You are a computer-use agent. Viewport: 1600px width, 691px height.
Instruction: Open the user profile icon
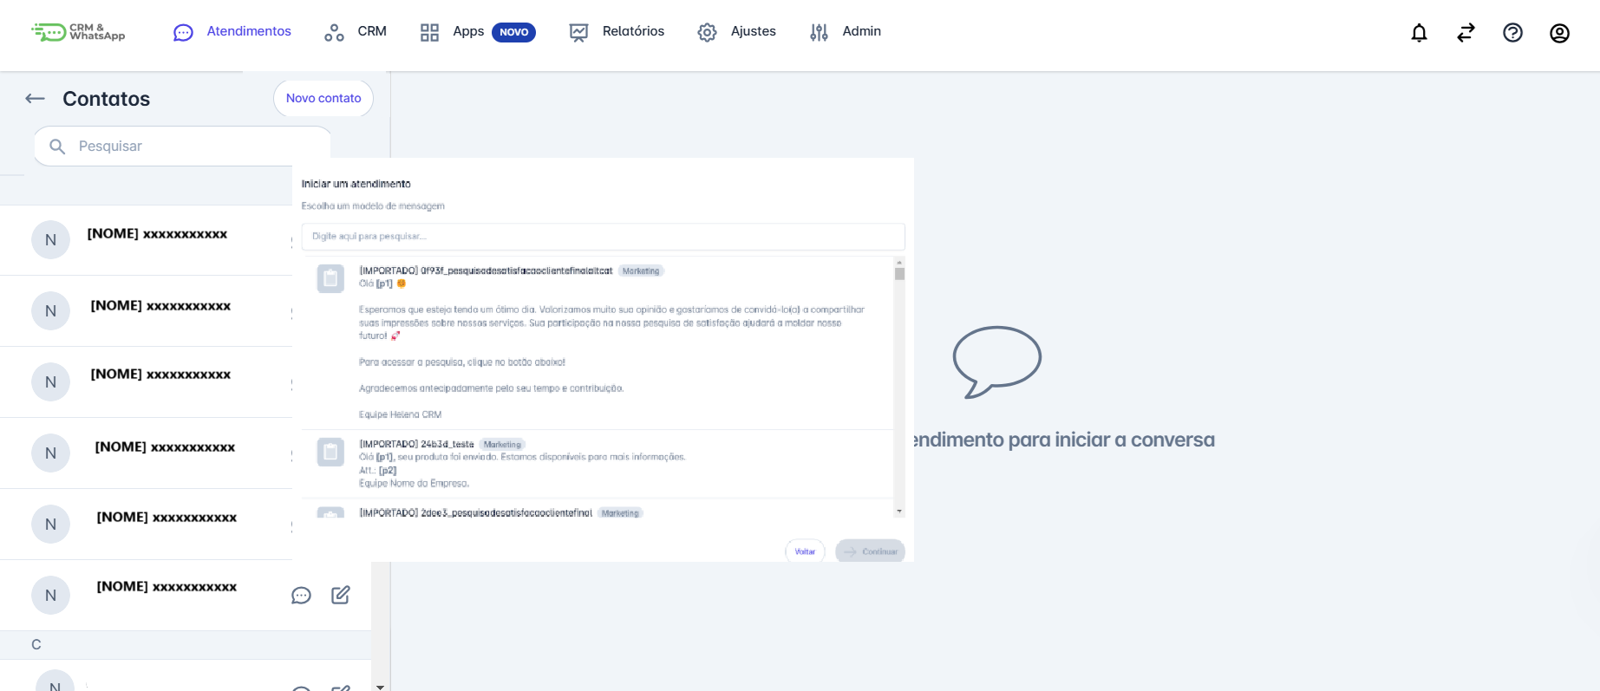click(1559, 33)
